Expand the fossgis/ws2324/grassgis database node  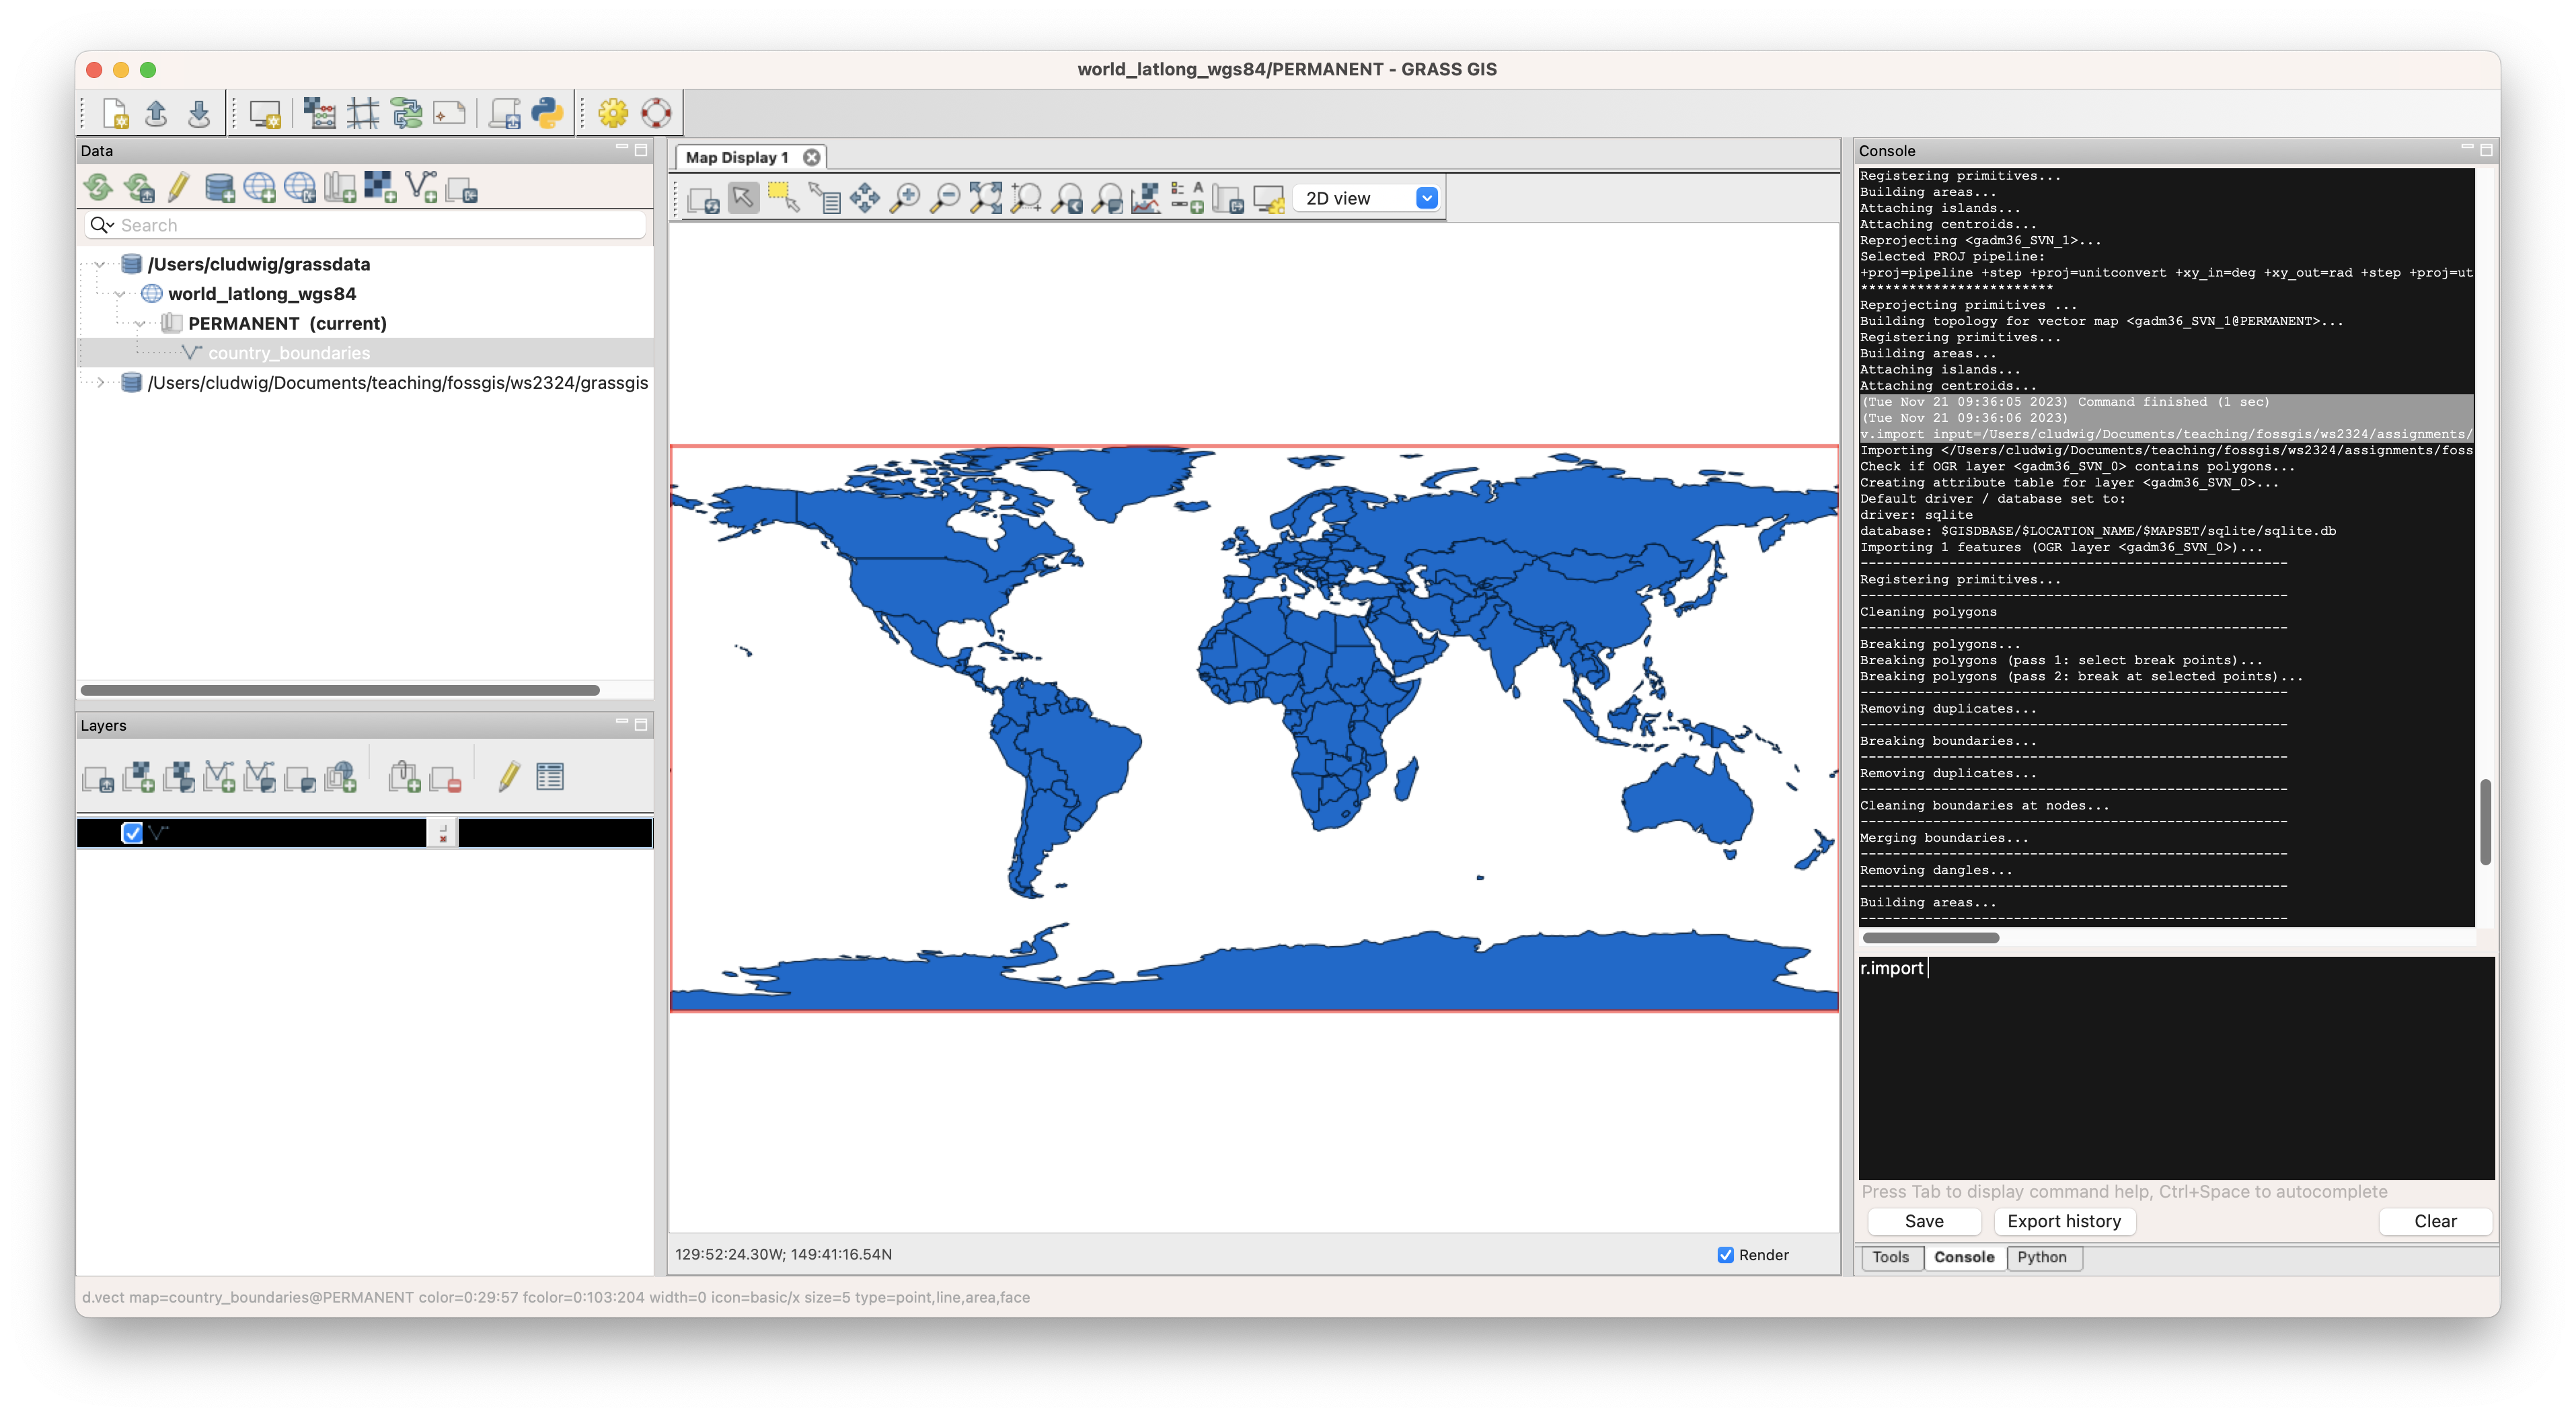(100, 382)
